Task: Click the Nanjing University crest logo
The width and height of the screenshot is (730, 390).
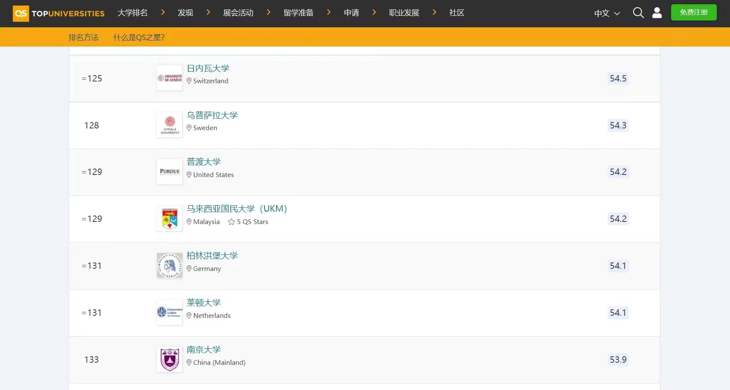Action: point(169,359)
